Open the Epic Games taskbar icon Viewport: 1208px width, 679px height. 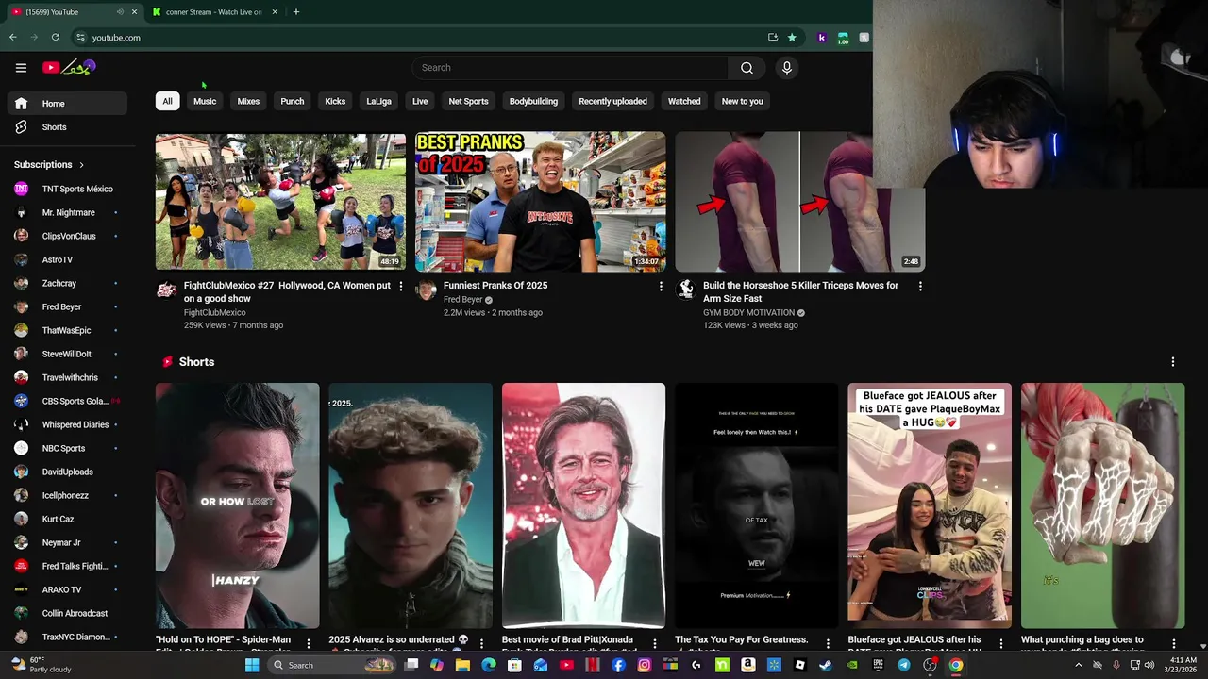[x=878, y=665]
